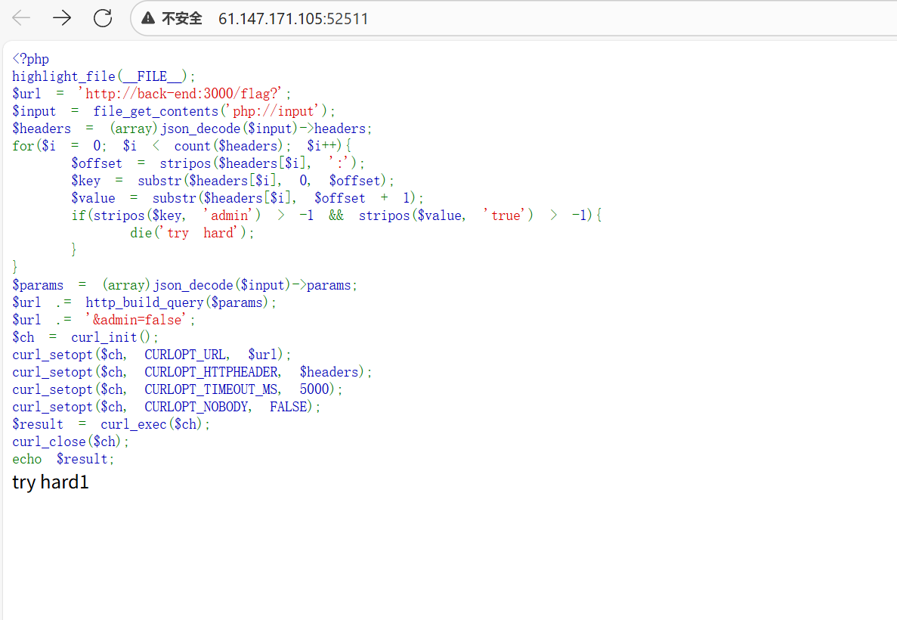The height and width of the screenshot is (620, 897).
Task: Click the curl_init function call
Action: [x=104, y=336]
